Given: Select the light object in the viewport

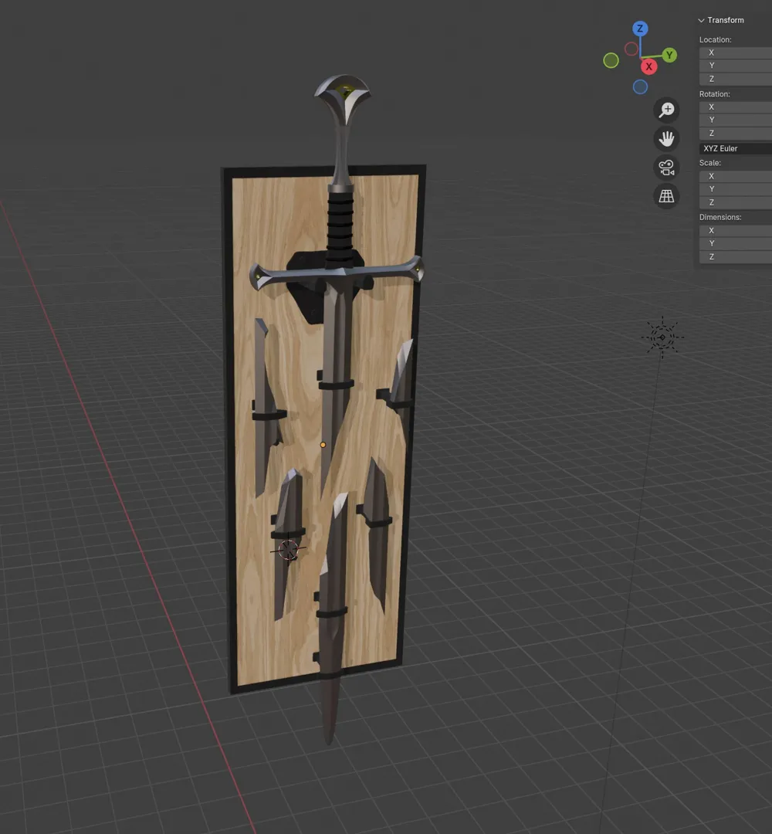Looking at the screenshot, I should (x=662, y=337).
